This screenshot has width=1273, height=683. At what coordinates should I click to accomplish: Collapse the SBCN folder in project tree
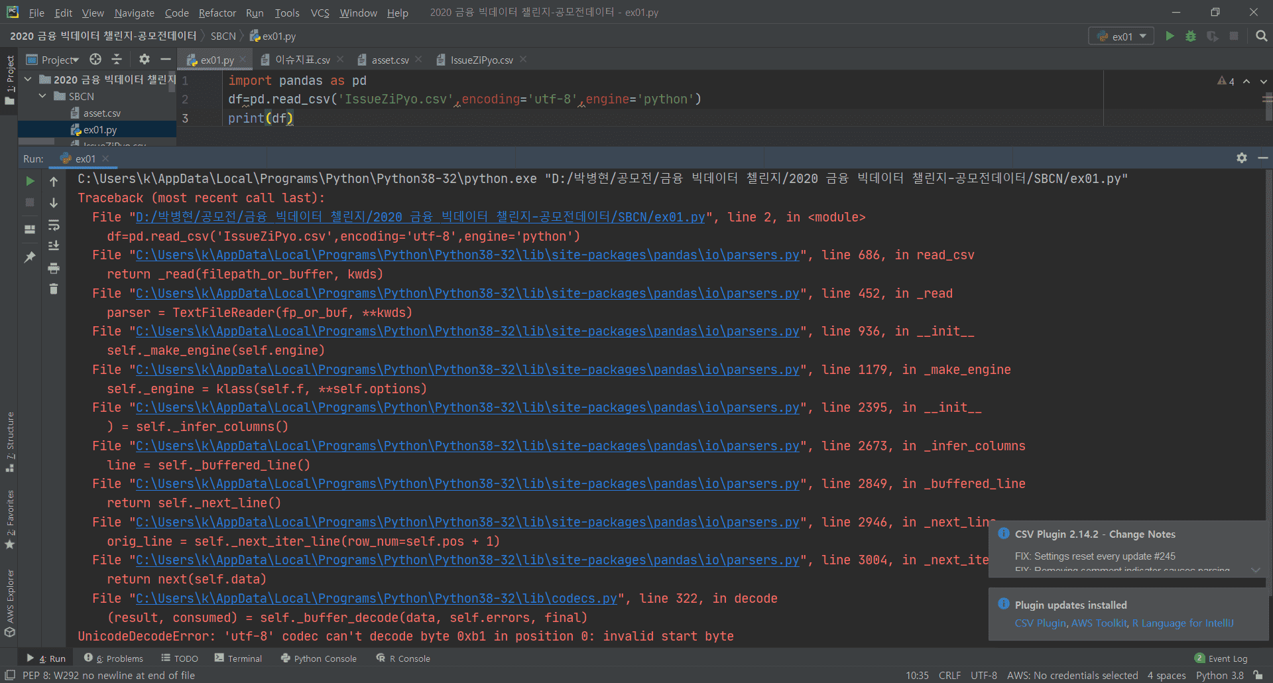pos(42,96)
